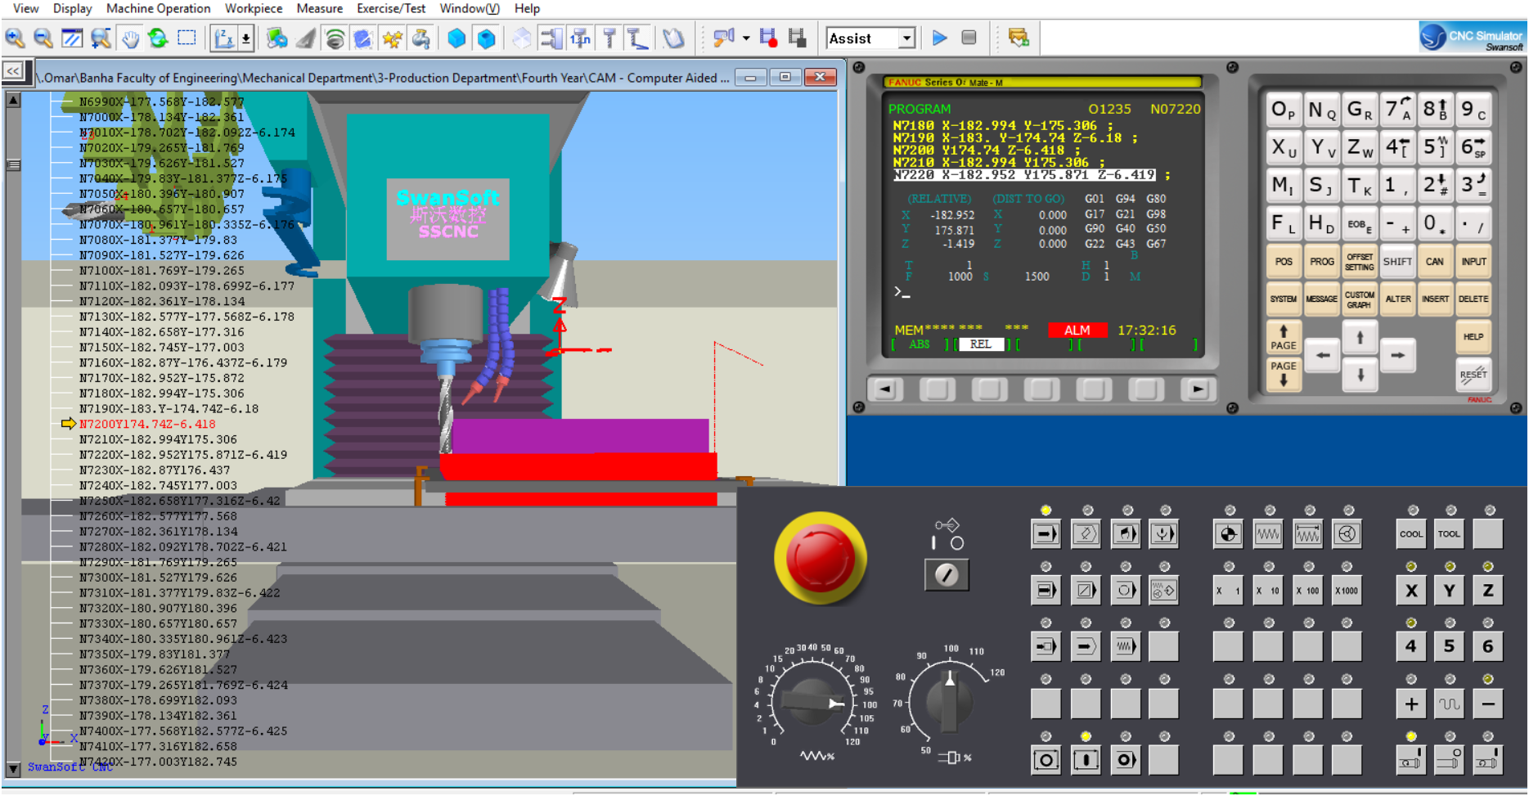Image resolution: width=1529 pixels, height=796 pixels.
Task: Turn the program protect key switch
Action: tap(947, 574)
